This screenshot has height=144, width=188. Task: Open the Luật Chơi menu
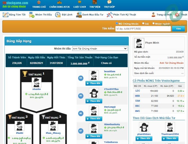80,5
